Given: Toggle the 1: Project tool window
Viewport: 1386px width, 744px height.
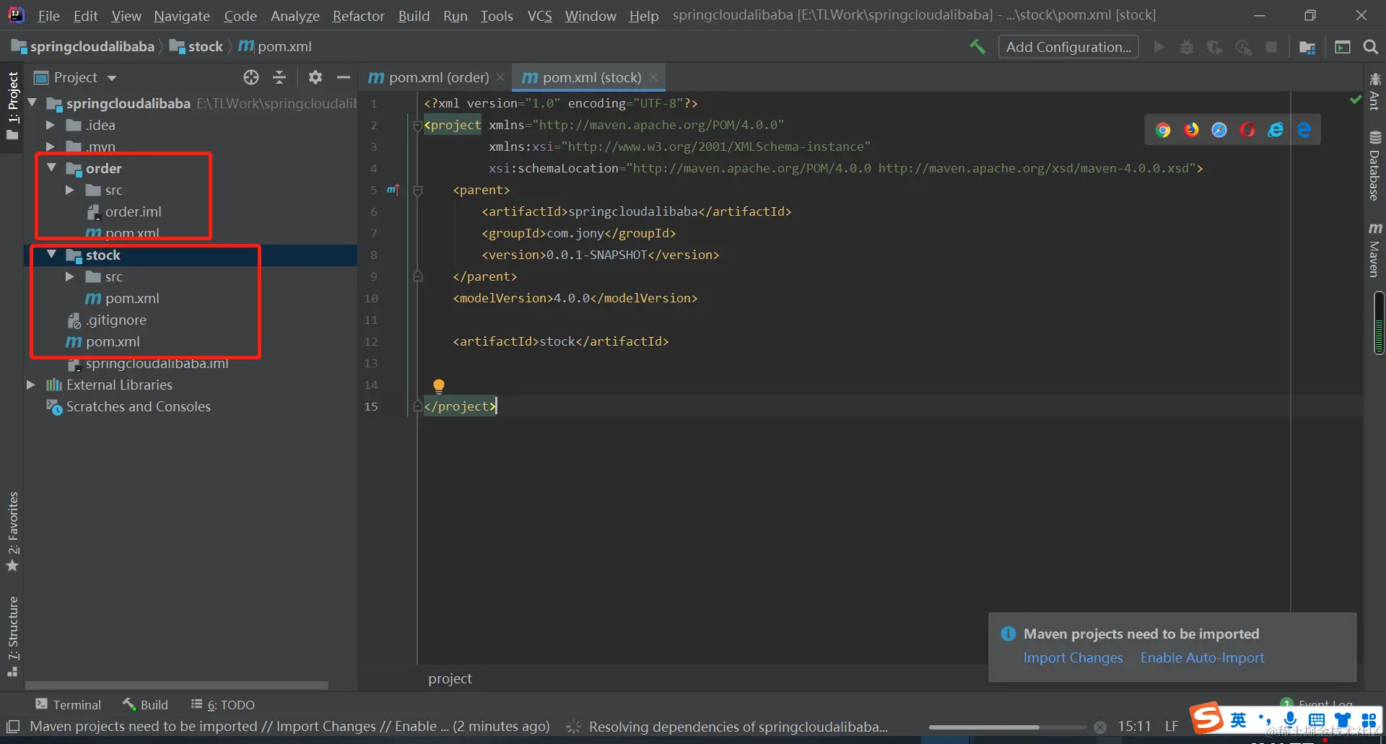Looking at the screenshot, I should (13, 105).
